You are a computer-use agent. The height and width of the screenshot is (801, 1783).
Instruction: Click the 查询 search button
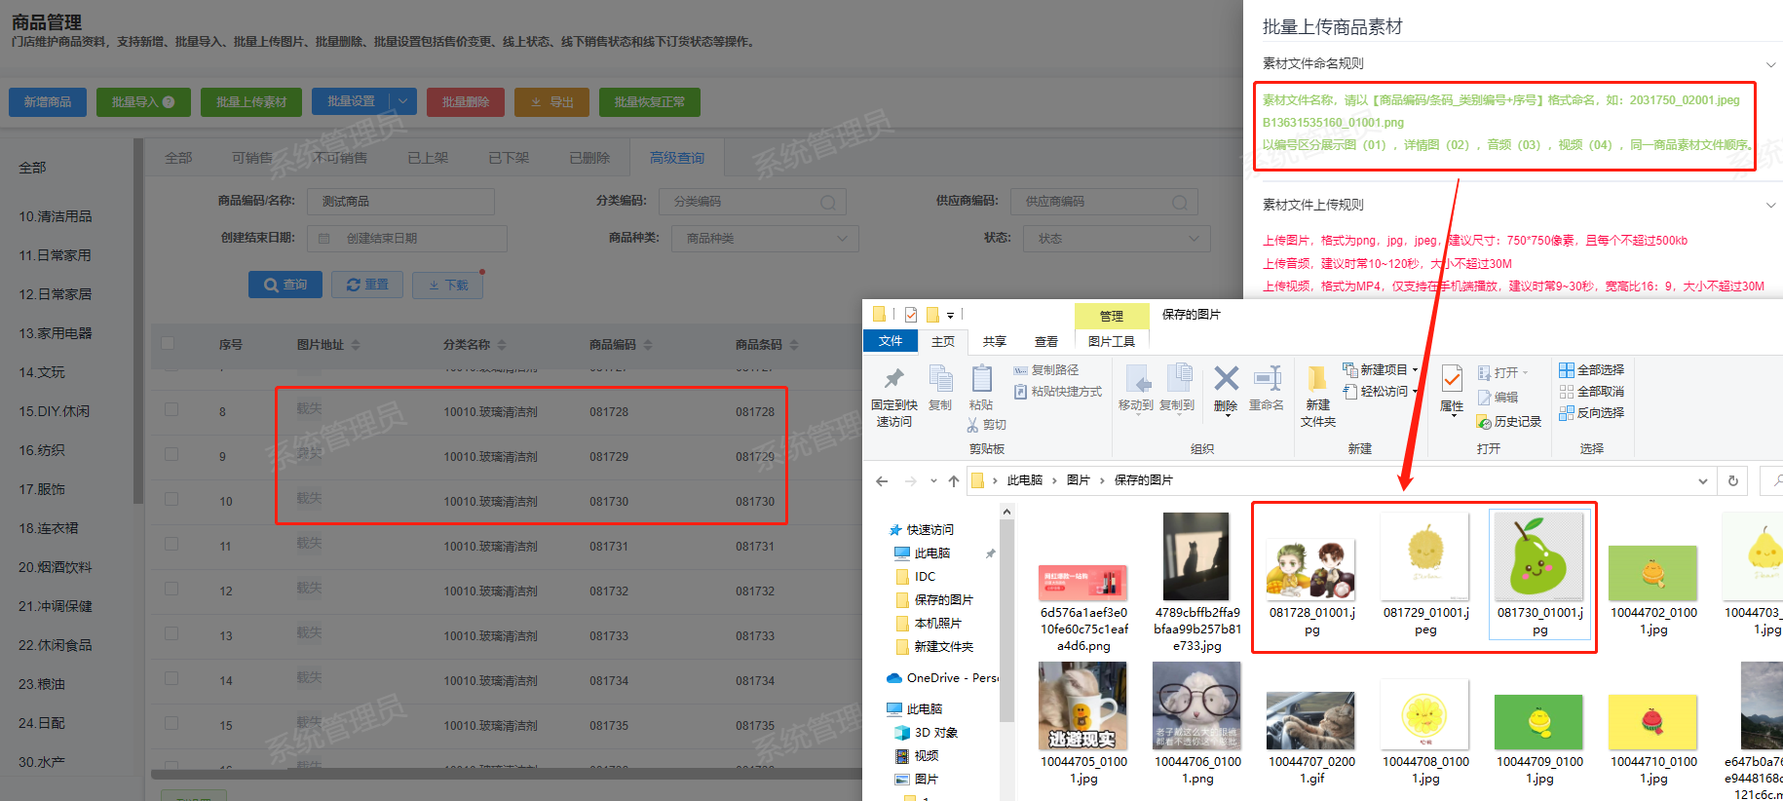click(x=285, y=285)
